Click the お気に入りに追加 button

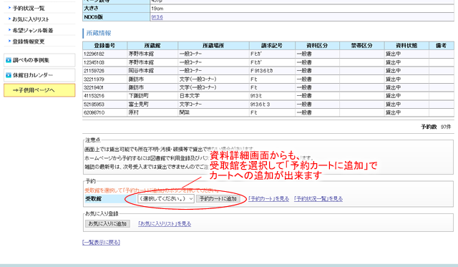pos(107,224)
